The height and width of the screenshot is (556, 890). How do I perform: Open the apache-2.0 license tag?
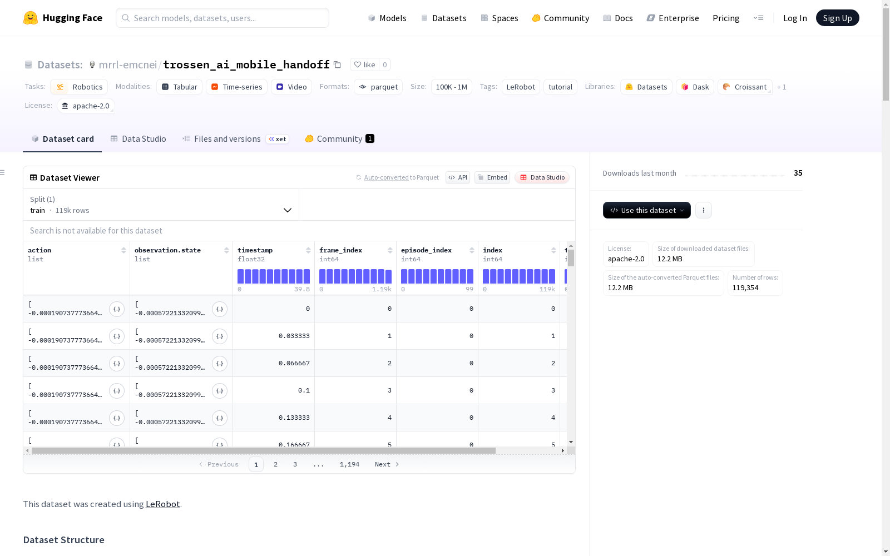click(86, 106)
